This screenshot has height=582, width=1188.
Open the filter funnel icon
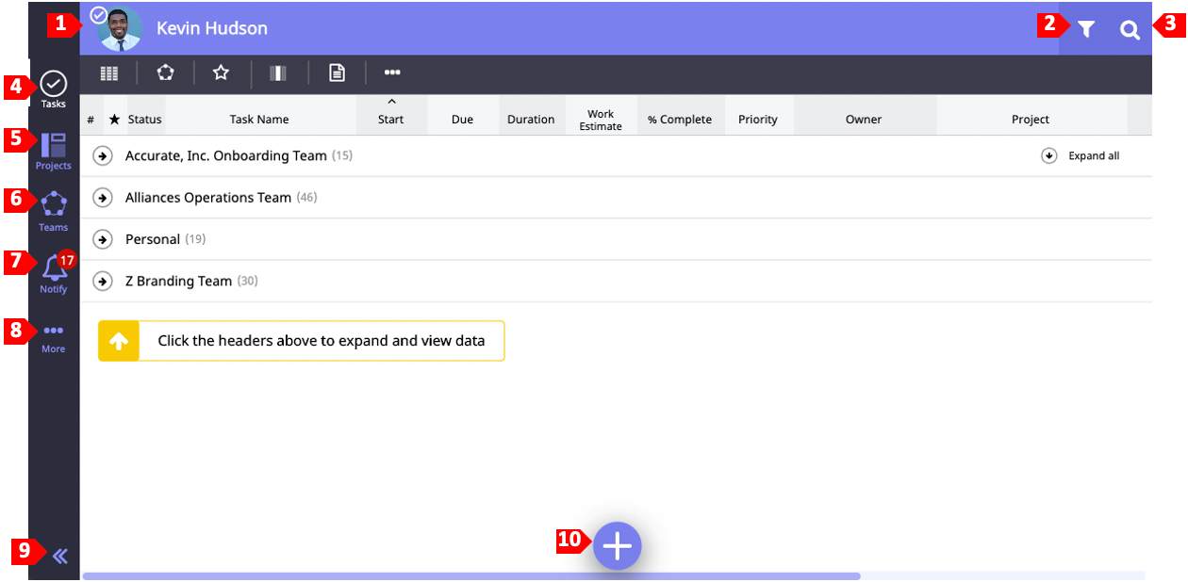[1086, 30]
